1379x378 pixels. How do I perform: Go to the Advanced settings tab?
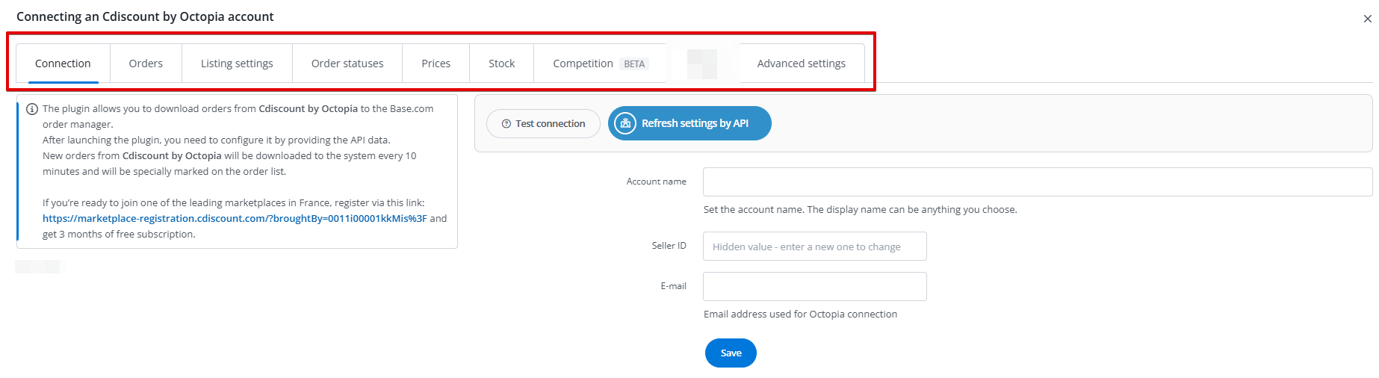point(801,63)
